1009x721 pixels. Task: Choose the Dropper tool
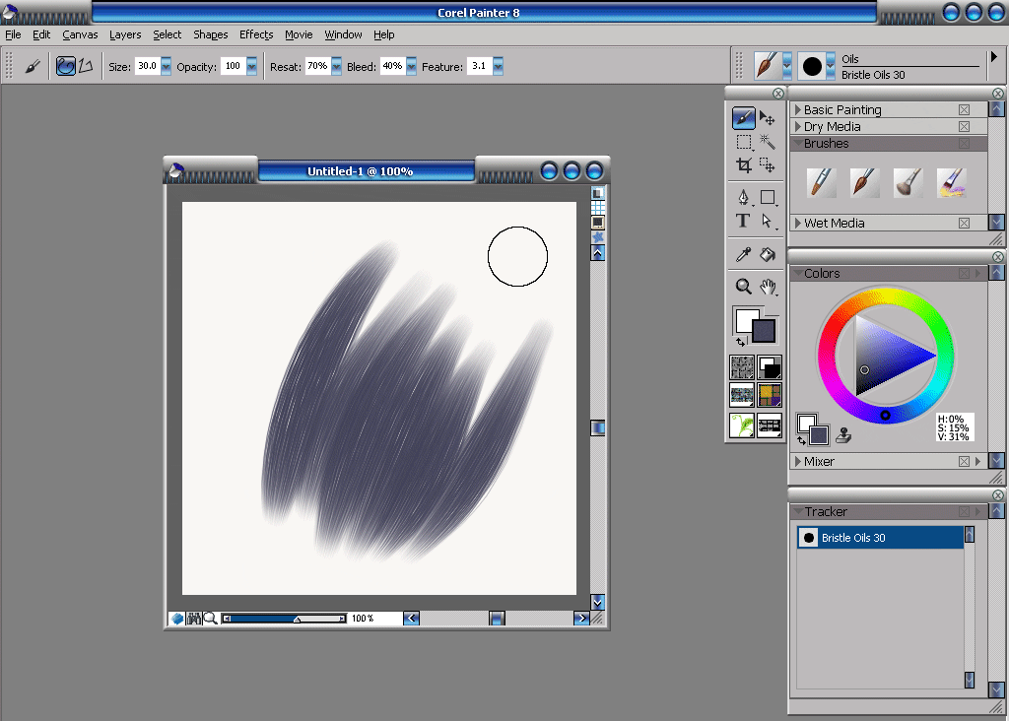pyautogui.click(x=744, y=255)
